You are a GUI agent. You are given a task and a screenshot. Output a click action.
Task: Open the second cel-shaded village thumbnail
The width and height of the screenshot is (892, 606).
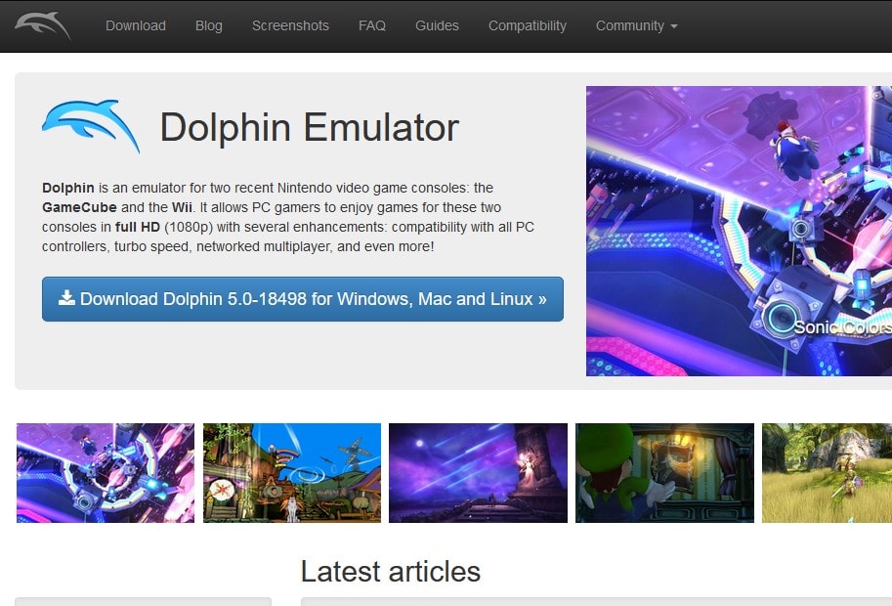point(292,473)
